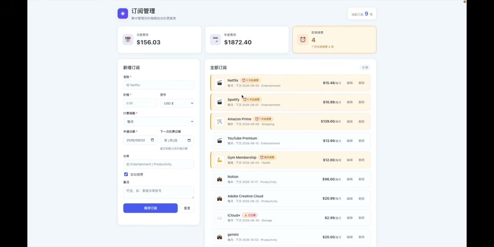This screenshot has width=494, height=247.
Task: Click the gemini briefcase icon
Action: pyautogui.click(x=220, y=237)
